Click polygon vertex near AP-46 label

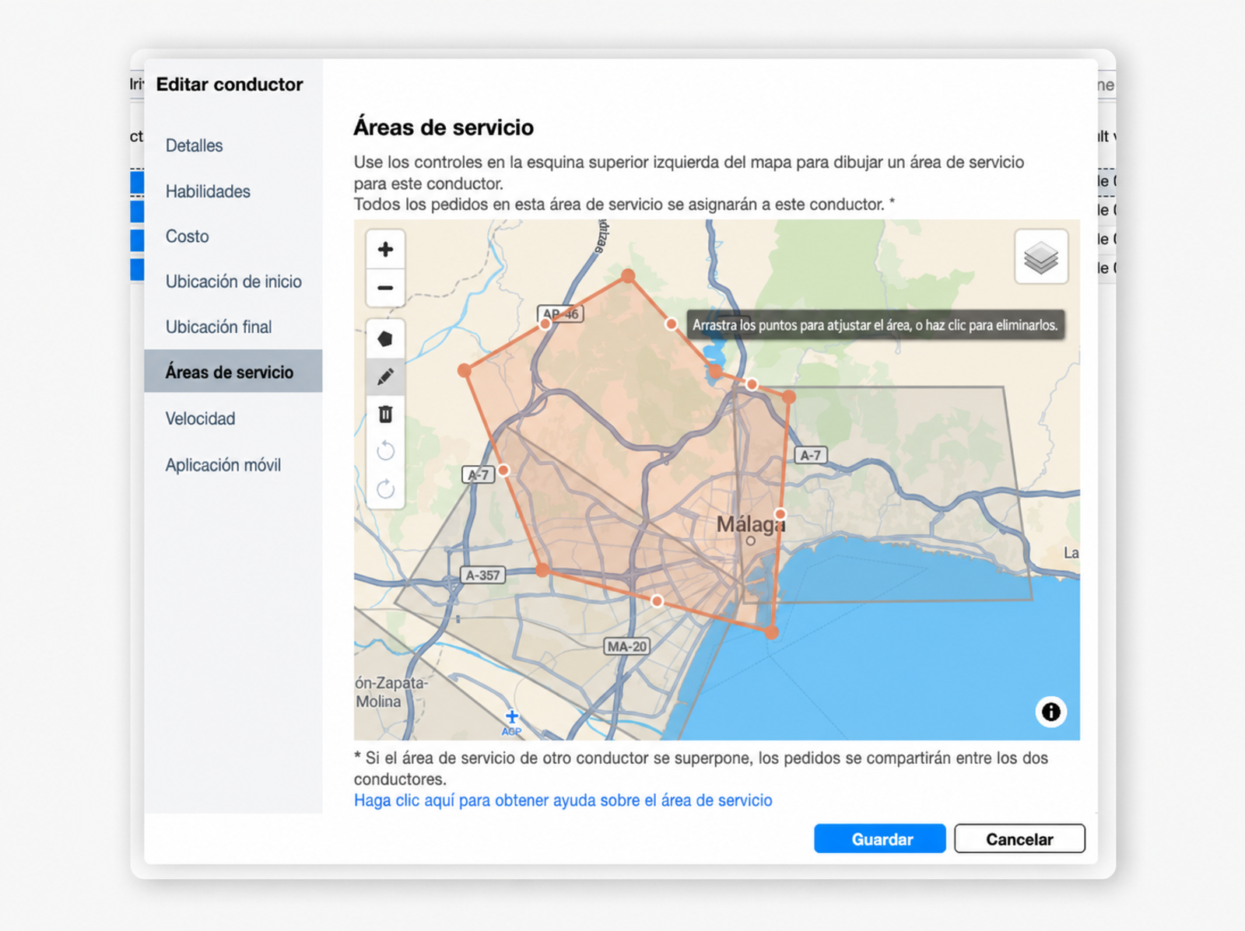coord(545,324)
